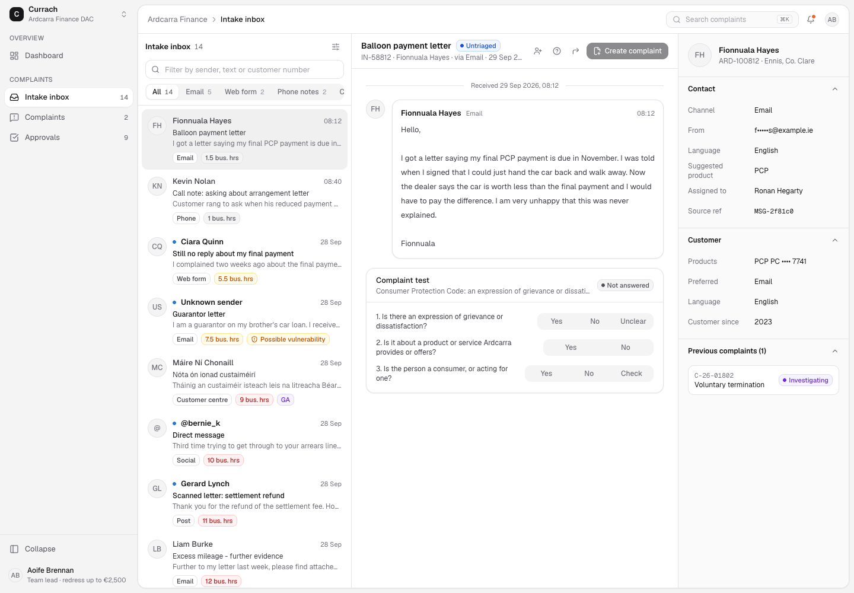Select Check for the consumer question
The height and width of the screenshot is (593, 854).
[632, 374]
